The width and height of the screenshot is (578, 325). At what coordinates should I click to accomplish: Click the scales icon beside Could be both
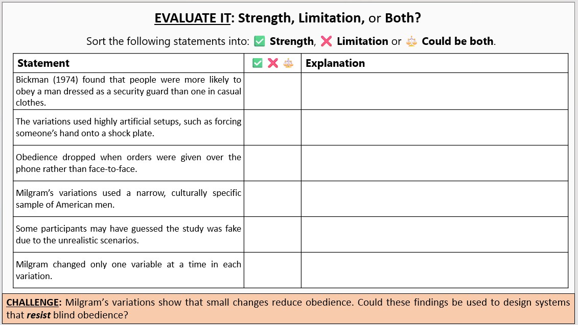[411, 41]
